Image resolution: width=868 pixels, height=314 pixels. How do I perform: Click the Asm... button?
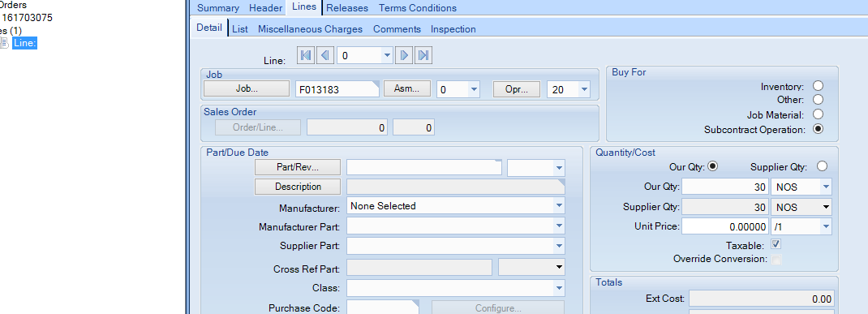point(407,88)
